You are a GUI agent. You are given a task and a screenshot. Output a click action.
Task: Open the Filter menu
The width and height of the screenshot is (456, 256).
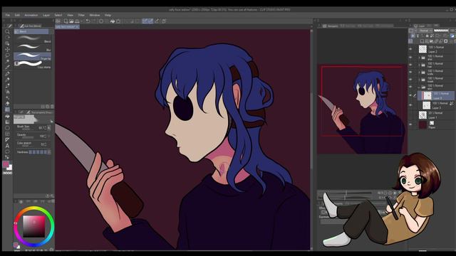point(81,15)
